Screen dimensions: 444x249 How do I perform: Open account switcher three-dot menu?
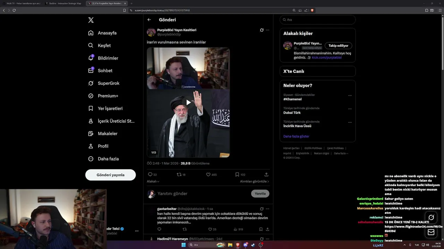click(137, 231)
